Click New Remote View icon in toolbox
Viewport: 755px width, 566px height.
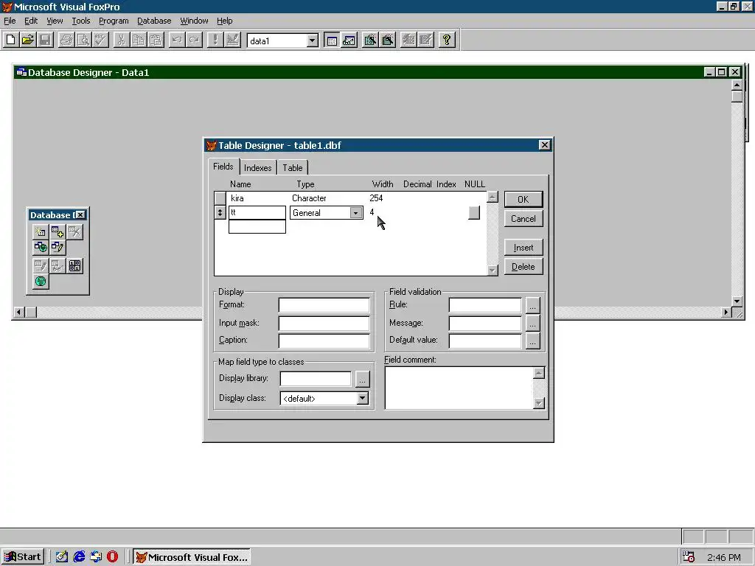click(41, 248)
